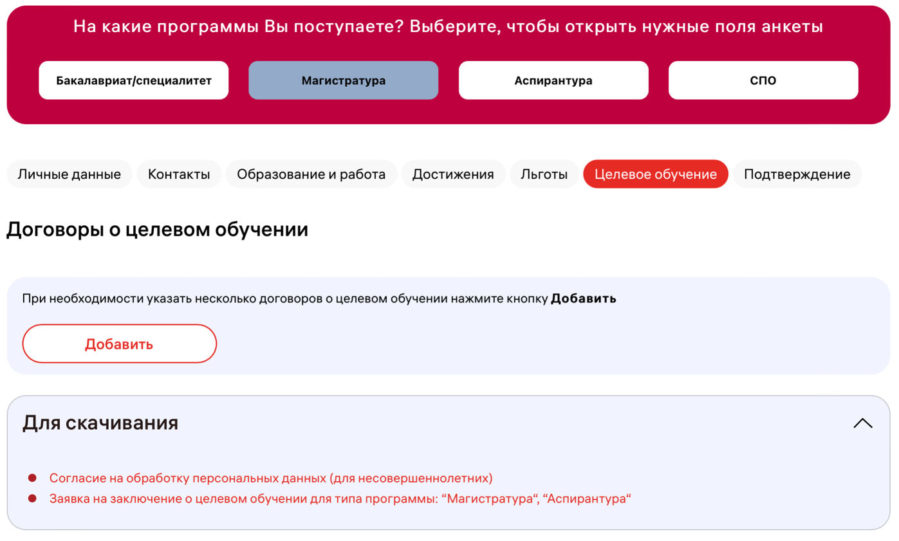Screen dimensions: 899x541
Task: Collapse the Для скачивания section with the chevron
Action: tap(862, 423)
